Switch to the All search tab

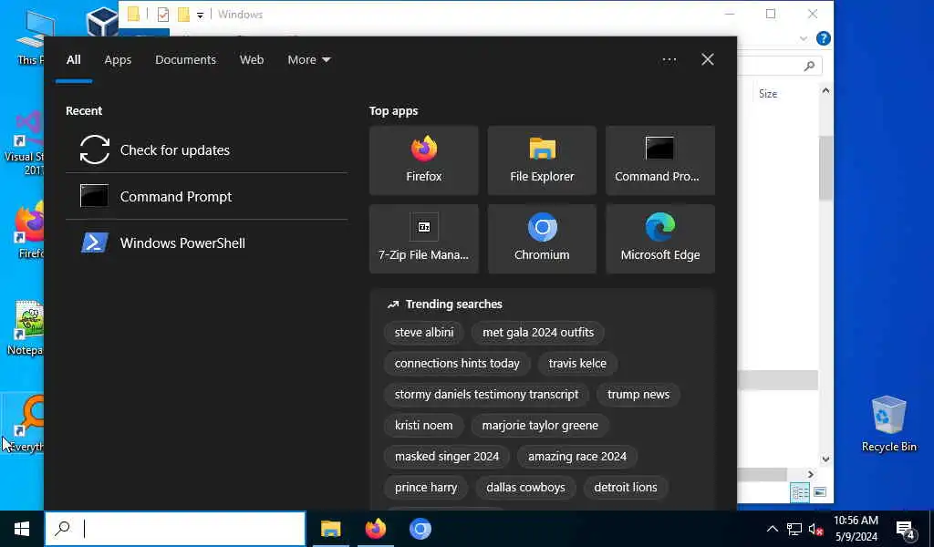point(73,59)
